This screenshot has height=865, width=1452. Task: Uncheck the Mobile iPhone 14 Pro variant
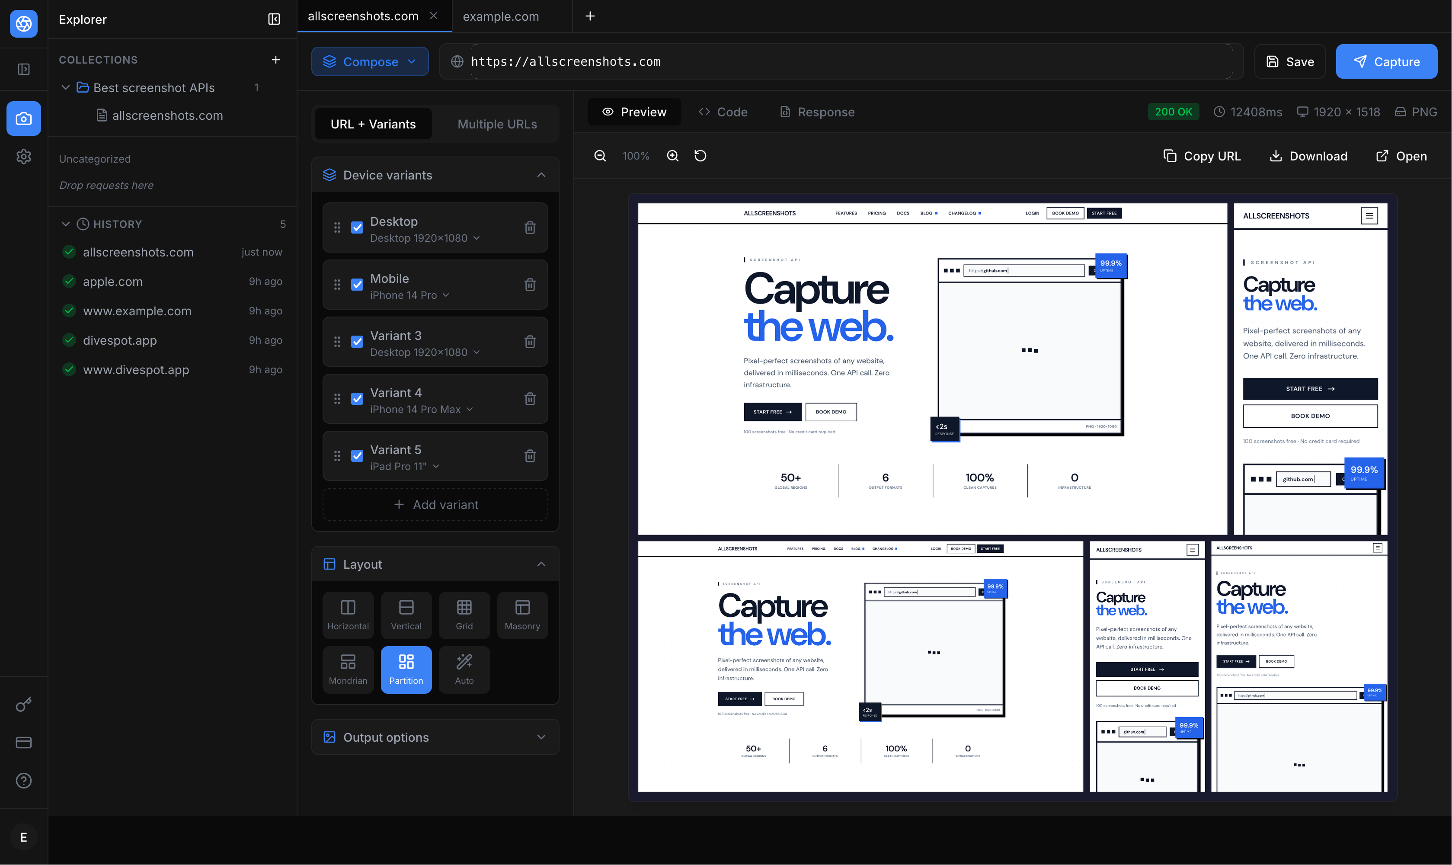point(357,285)
